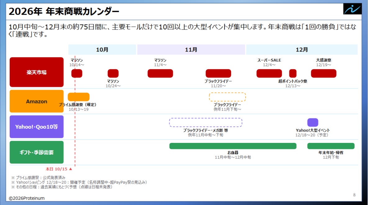This screenshot has width=368, height=205.
Task: Click the red bar under スーパーSALE 12/4～
Action: [269, 73]
